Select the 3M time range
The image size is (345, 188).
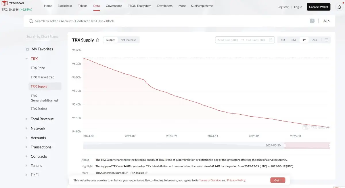coord(294,40)
